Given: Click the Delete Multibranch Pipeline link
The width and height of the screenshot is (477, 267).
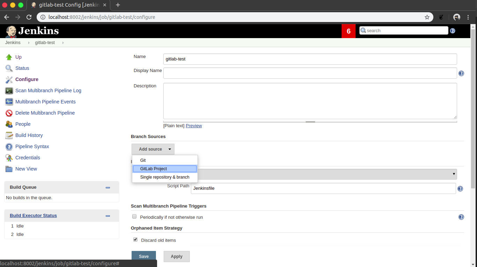Looking at the screenshot, I should (45, 113).
